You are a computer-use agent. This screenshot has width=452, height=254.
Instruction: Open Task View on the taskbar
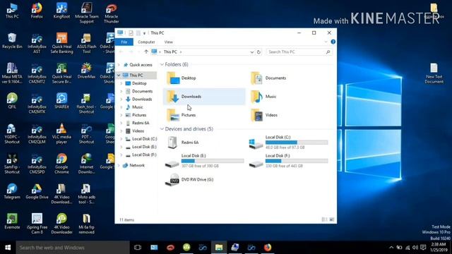[x=138, y=248]
